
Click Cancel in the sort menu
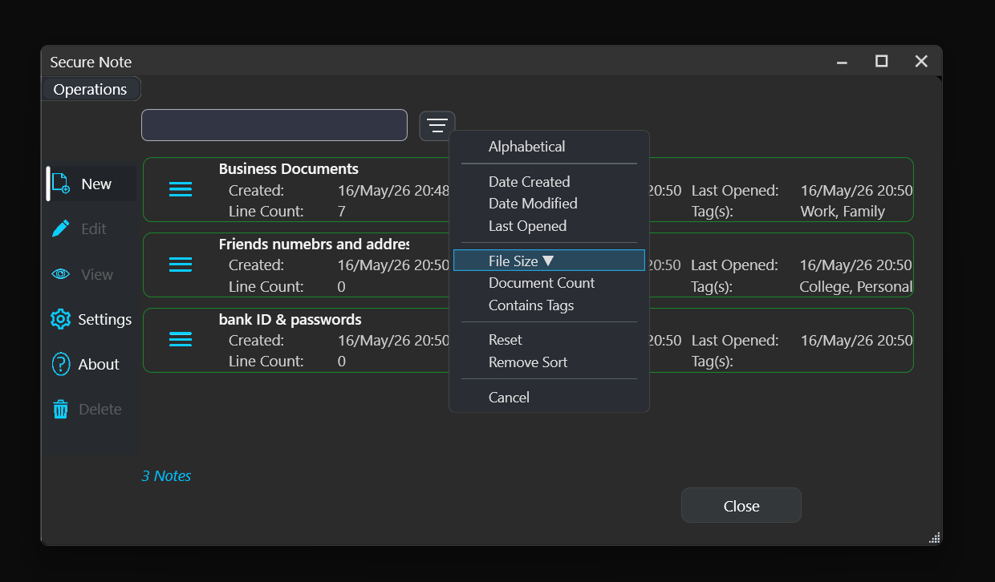click(x=509, y=398)
